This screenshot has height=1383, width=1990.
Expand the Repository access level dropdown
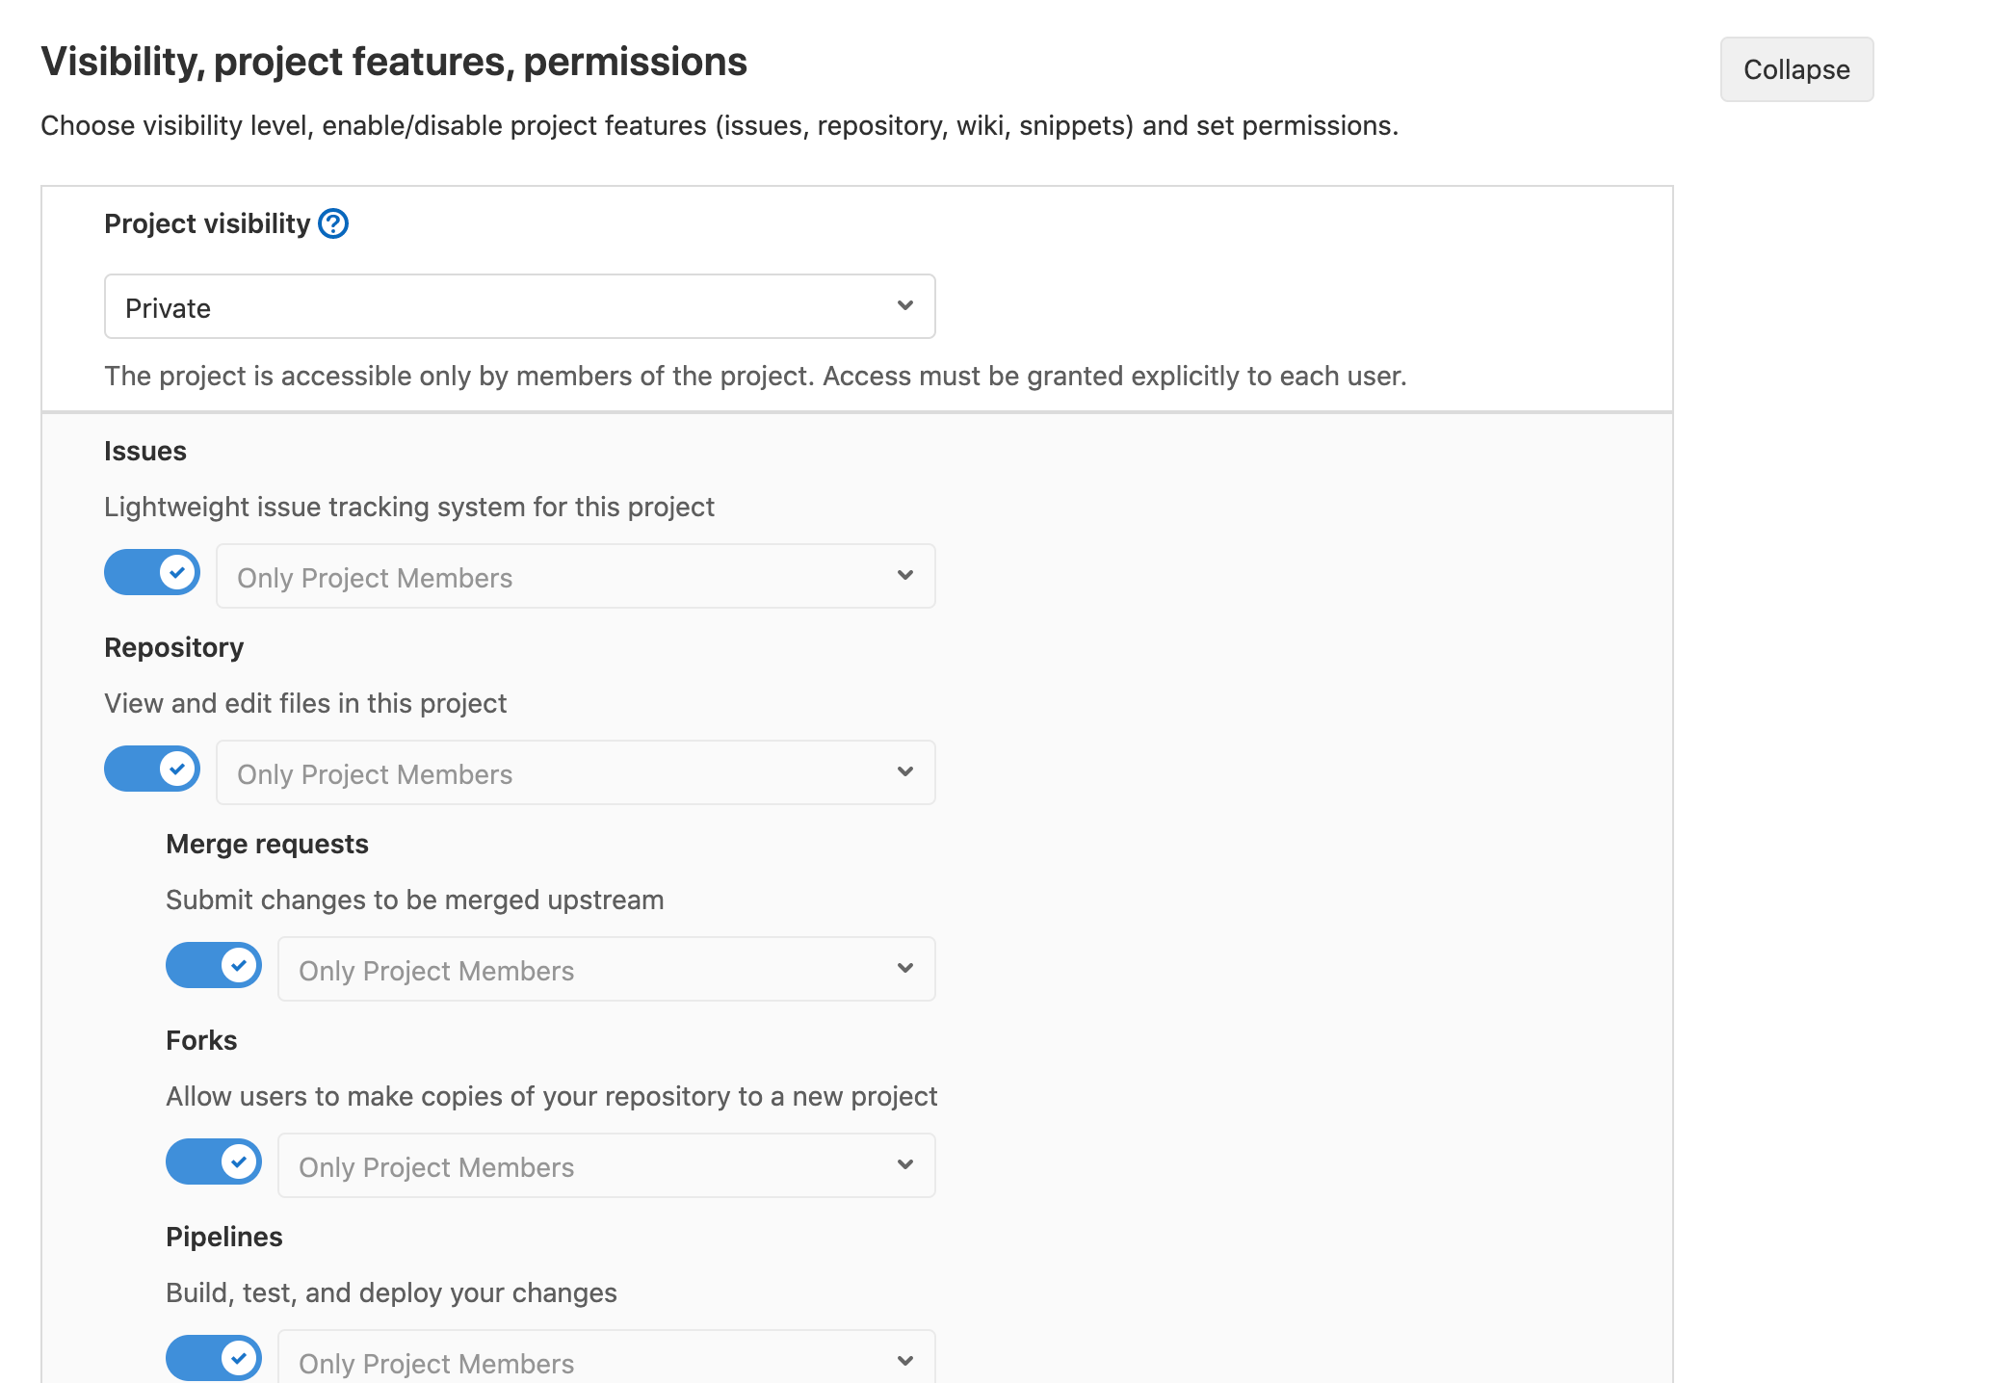pos(575,772)
